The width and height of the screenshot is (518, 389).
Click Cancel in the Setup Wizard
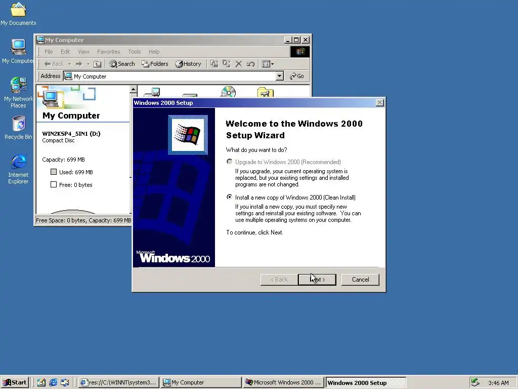360,280
